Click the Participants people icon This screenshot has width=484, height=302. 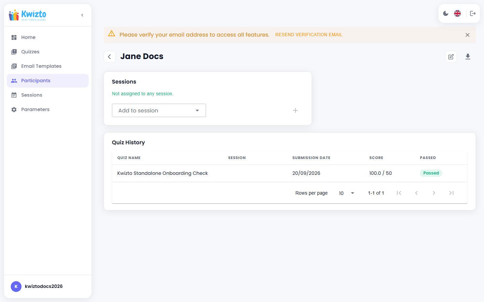pyautogui.click(x=14, y=81)
